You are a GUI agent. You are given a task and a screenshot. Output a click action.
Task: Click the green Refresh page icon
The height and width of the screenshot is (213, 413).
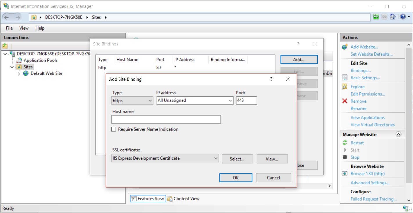point(376,17)
